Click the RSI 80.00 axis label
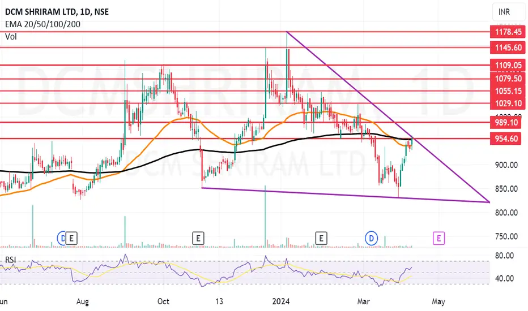This screenshot has width=528, height=311. pyautogui.click(x=504, y=256)
